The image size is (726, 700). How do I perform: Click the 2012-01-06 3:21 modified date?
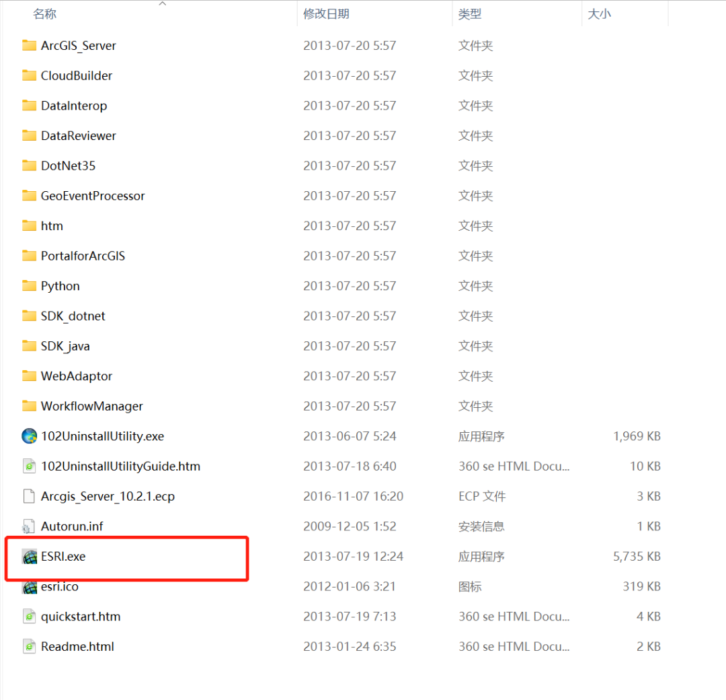click(350, 586)
